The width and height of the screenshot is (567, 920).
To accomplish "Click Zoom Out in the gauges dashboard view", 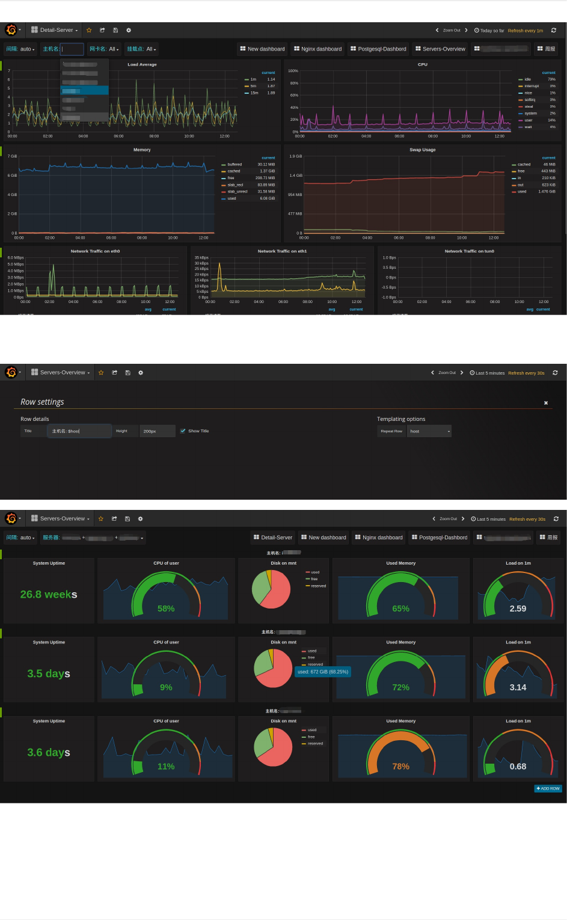I will pyautogui.click(x=448, y=519).
